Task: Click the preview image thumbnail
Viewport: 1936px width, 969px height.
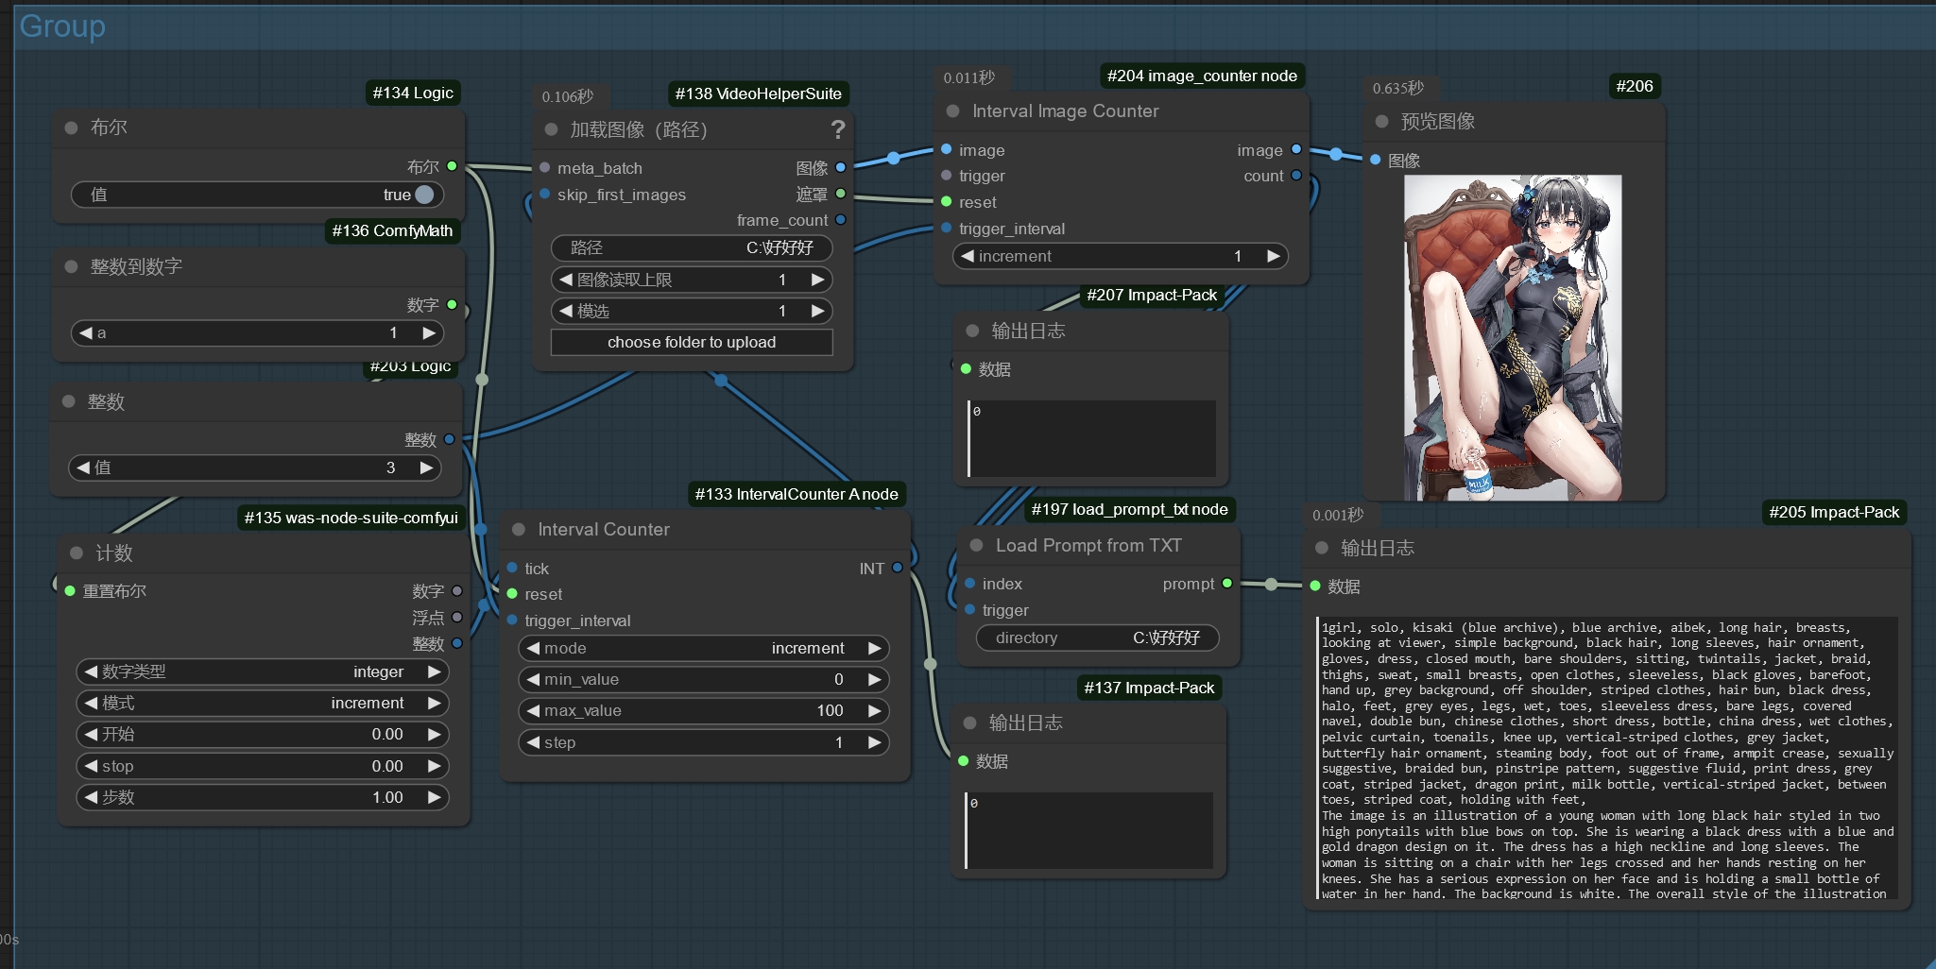Action: (x=1513, y=337)
